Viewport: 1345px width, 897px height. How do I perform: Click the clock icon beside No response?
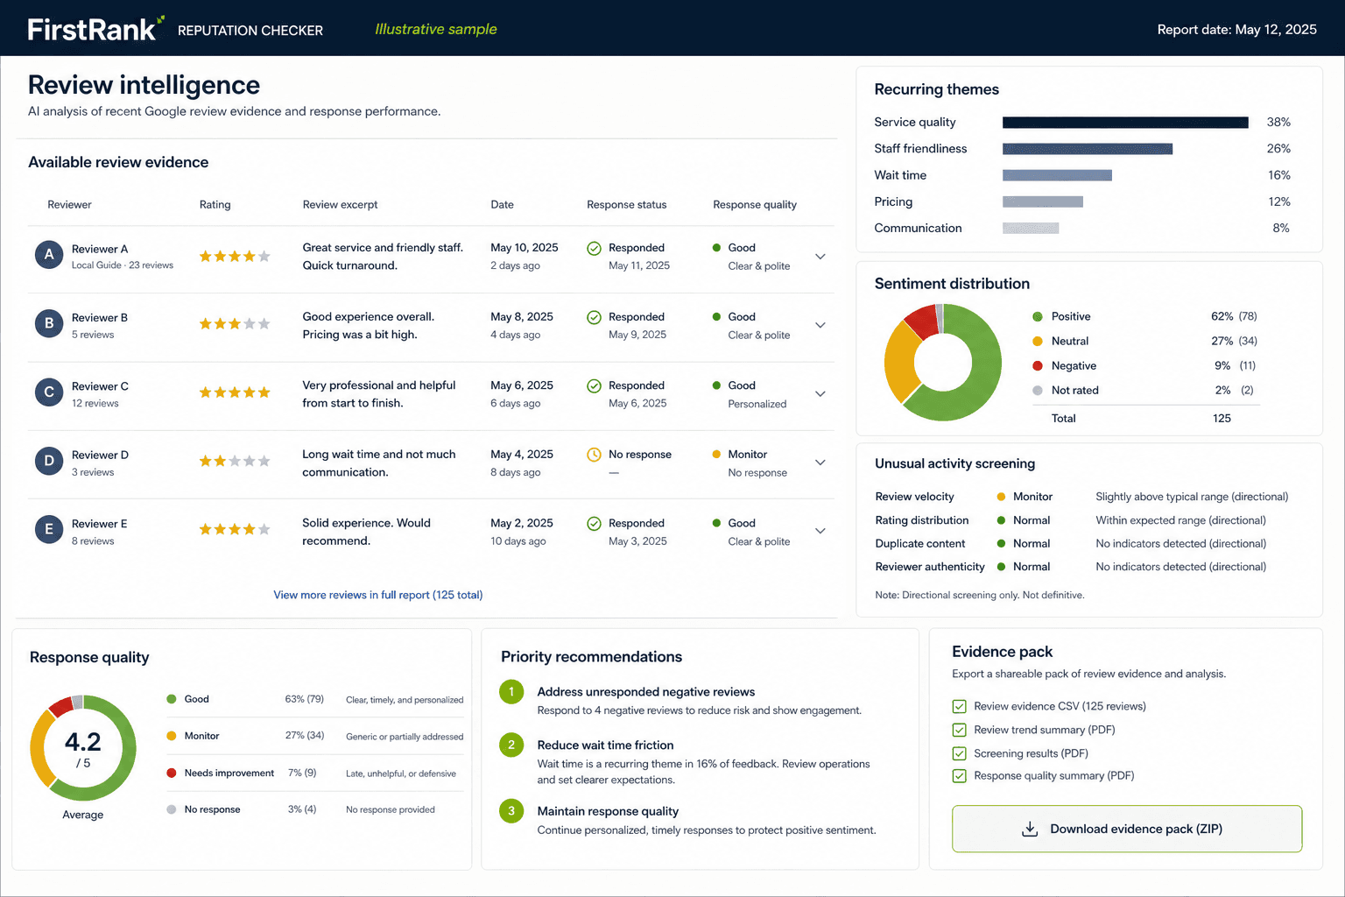[x=594, y=455]
